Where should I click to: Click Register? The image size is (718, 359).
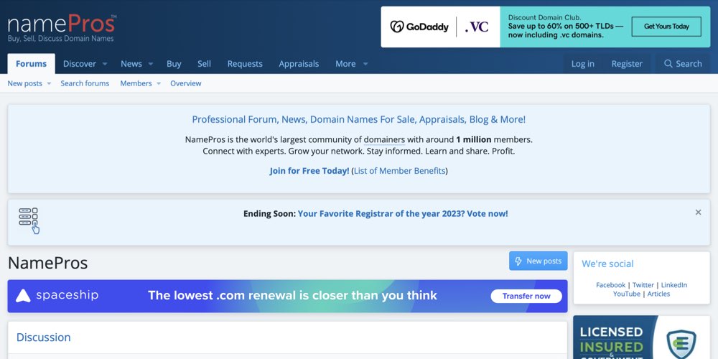tap(627, 64)
